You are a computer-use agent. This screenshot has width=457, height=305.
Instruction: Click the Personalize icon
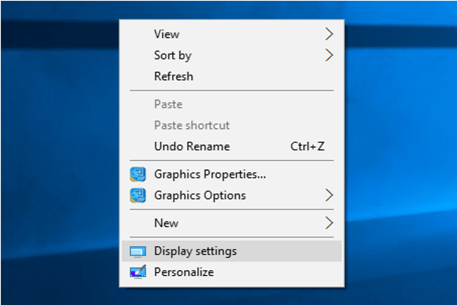point(138,272)
